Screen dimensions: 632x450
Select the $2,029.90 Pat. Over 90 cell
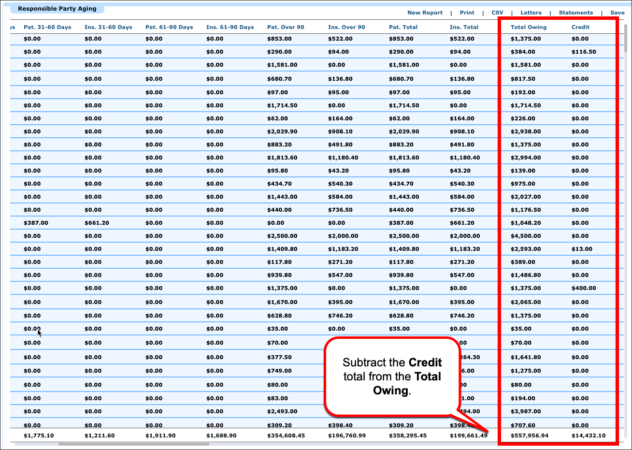(282, 131)
